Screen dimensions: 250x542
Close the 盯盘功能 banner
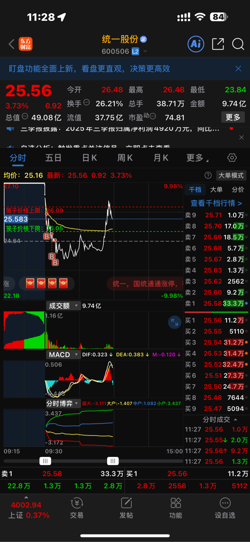click(x=238, y=68)
